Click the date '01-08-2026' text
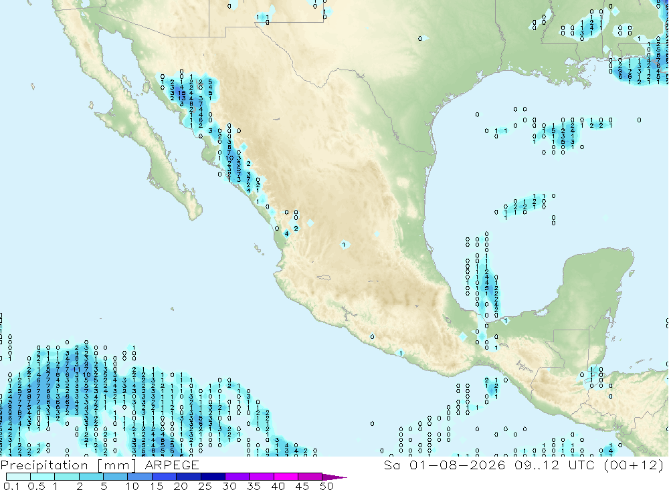 click(x=457, y=465)
